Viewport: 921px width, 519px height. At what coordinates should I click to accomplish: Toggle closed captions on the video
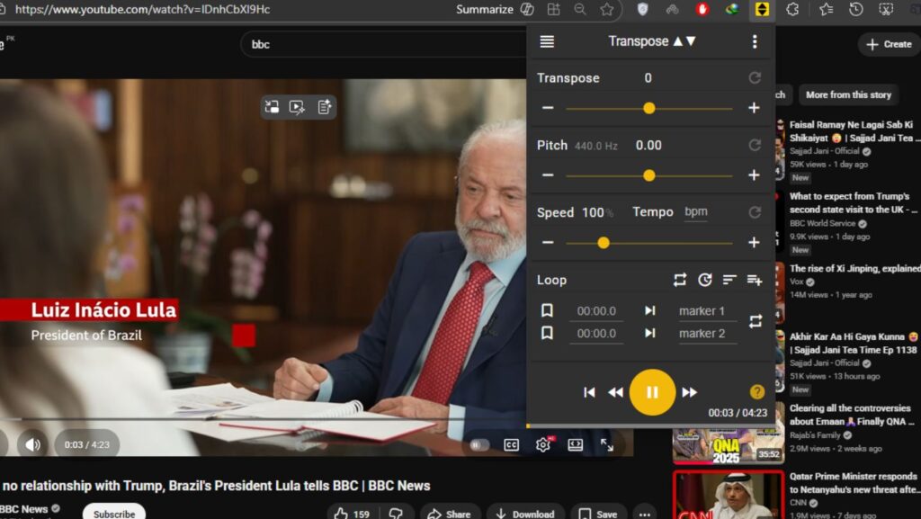[x=511, y=444]
